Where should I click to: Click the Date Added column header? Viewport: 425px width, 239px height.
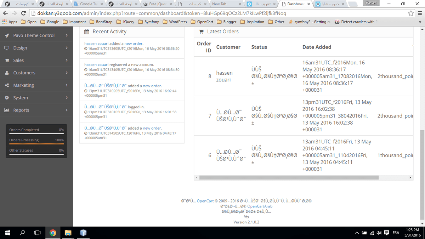point(317,47)
